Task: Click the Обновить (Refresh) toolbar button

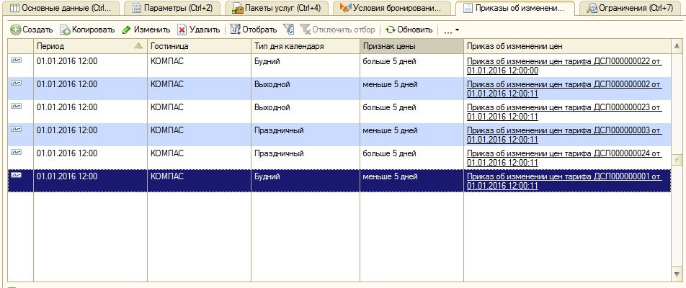Action: pyautogui.click(x=409, y=30)
